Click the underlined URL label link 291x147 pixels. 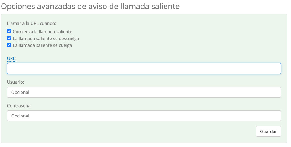11,58
